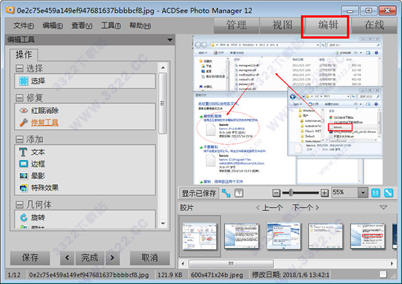Click the tools panel vertical scrollbar thumb
Viewport: 402px width, 284px height.
(x=163, y=103)
